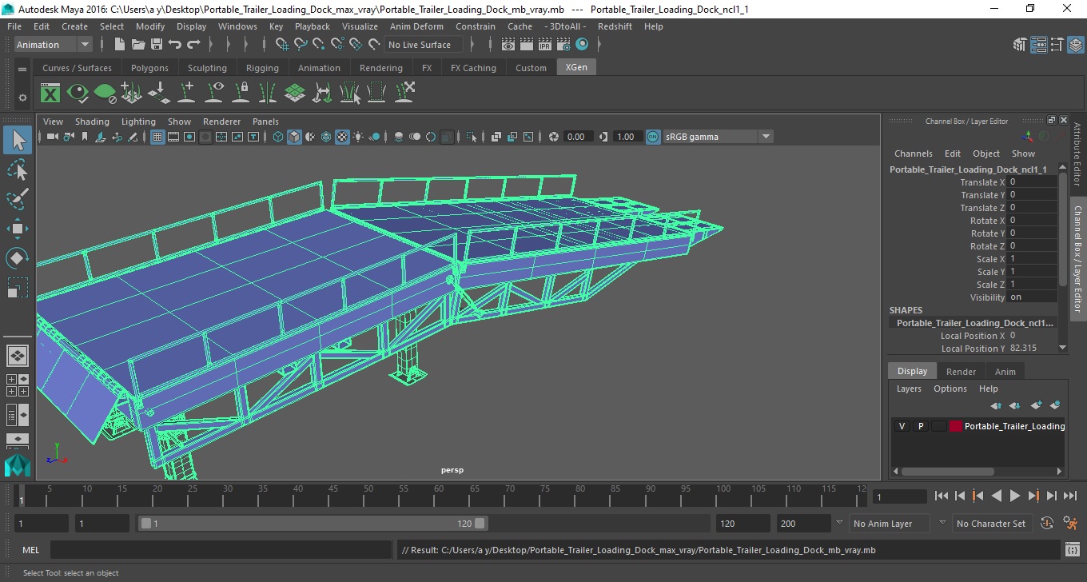Open the Layers menu in layer editor

pos(908,389)
